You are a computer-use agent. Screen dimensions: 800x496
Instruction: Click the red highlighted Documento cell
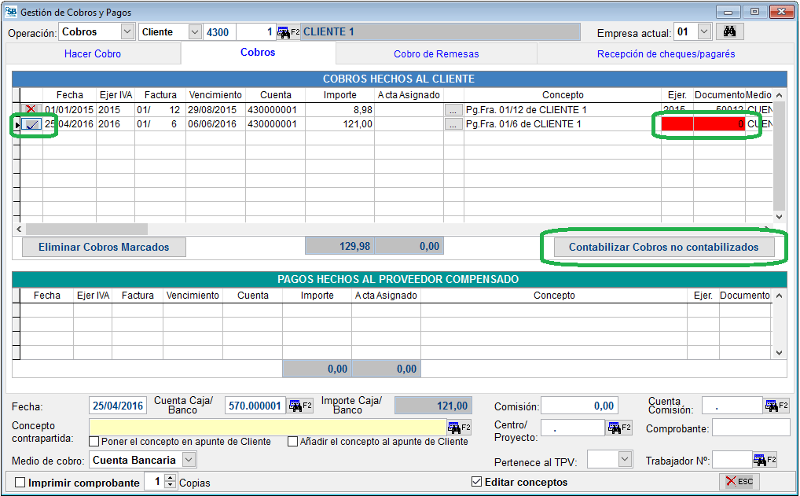pos(719,124)
